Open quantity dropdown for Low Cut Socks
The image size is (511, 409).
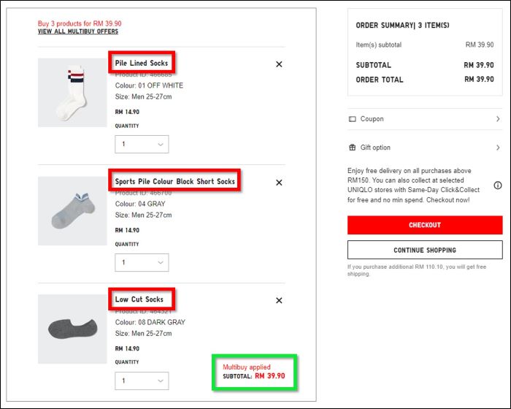142,381
